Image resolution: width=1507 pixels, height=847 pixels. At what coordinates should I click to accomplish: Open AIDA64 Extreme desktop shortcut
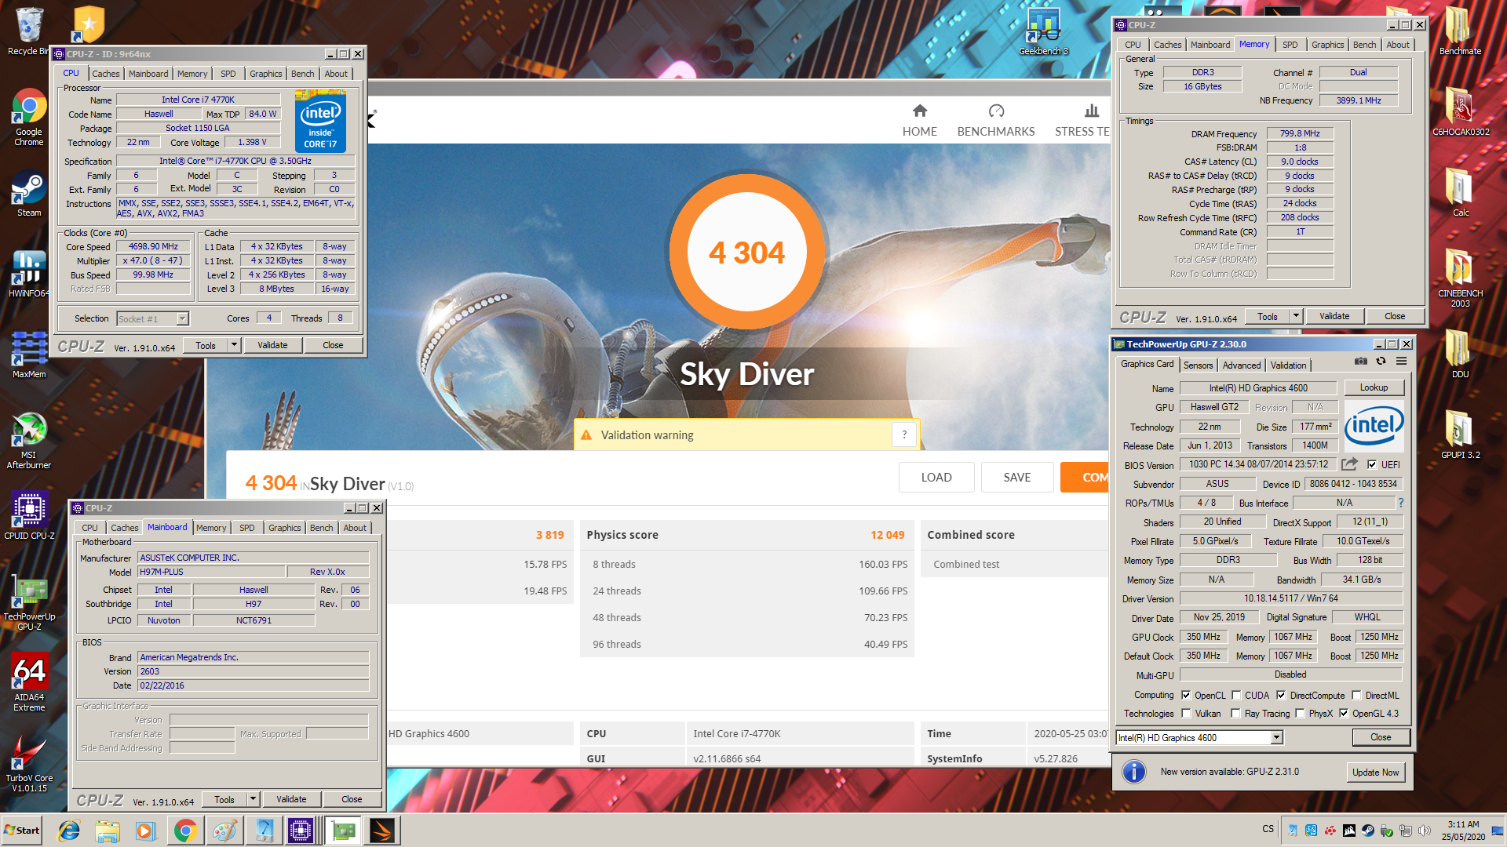29,683
